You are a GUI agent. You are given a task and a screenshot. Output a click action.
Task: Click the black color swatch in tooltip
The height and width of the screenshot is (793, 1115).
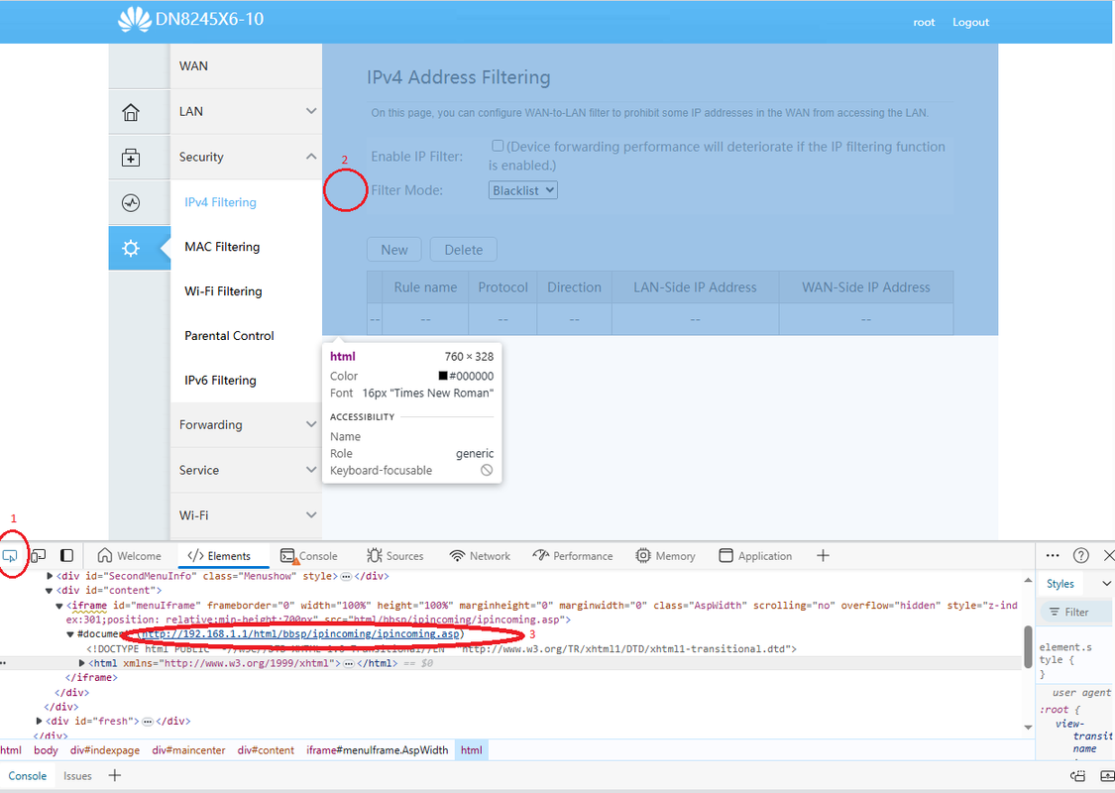[x=443, y=376]
